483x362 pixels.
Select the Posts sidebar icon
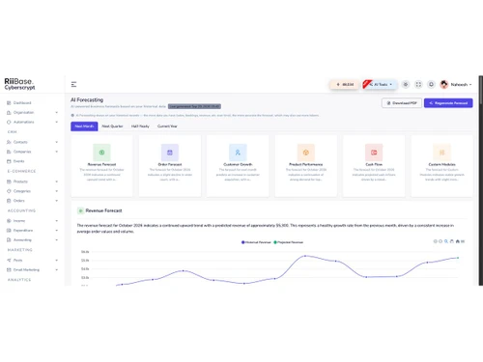(x=9, y=260)
